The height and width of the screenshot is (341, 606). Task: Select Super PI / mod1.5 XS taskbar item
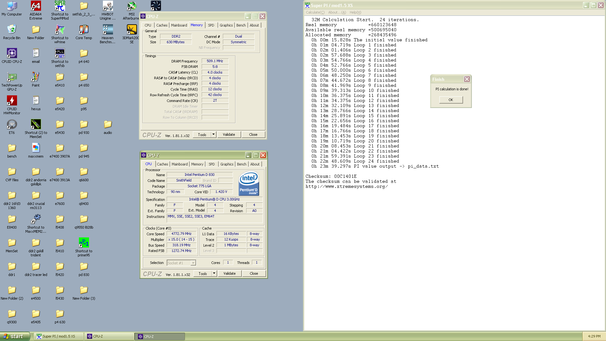click(59, 337)
